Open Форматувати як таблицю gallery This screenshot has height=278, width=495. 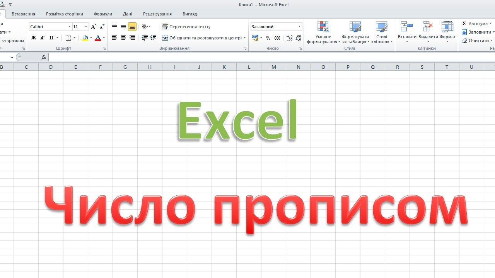[x=355, y=32]
